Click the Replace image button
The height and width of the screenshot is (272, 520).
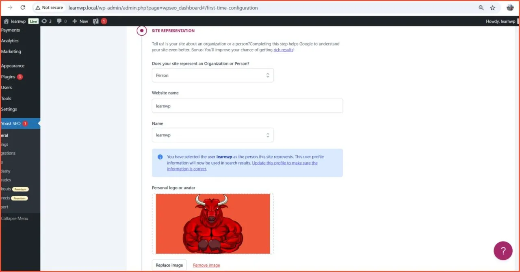click(x=169, y=265)
